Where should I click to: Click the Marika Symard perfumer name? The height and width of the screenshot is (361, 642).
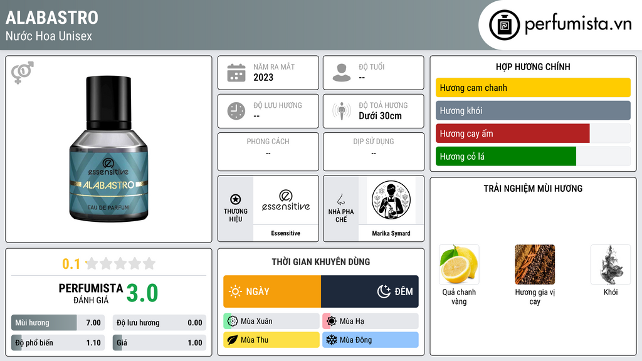click(x=391, y=233)
